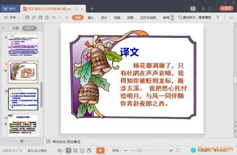
Task: Click the save icon in toolbar
Action: (x=27, y=18)
